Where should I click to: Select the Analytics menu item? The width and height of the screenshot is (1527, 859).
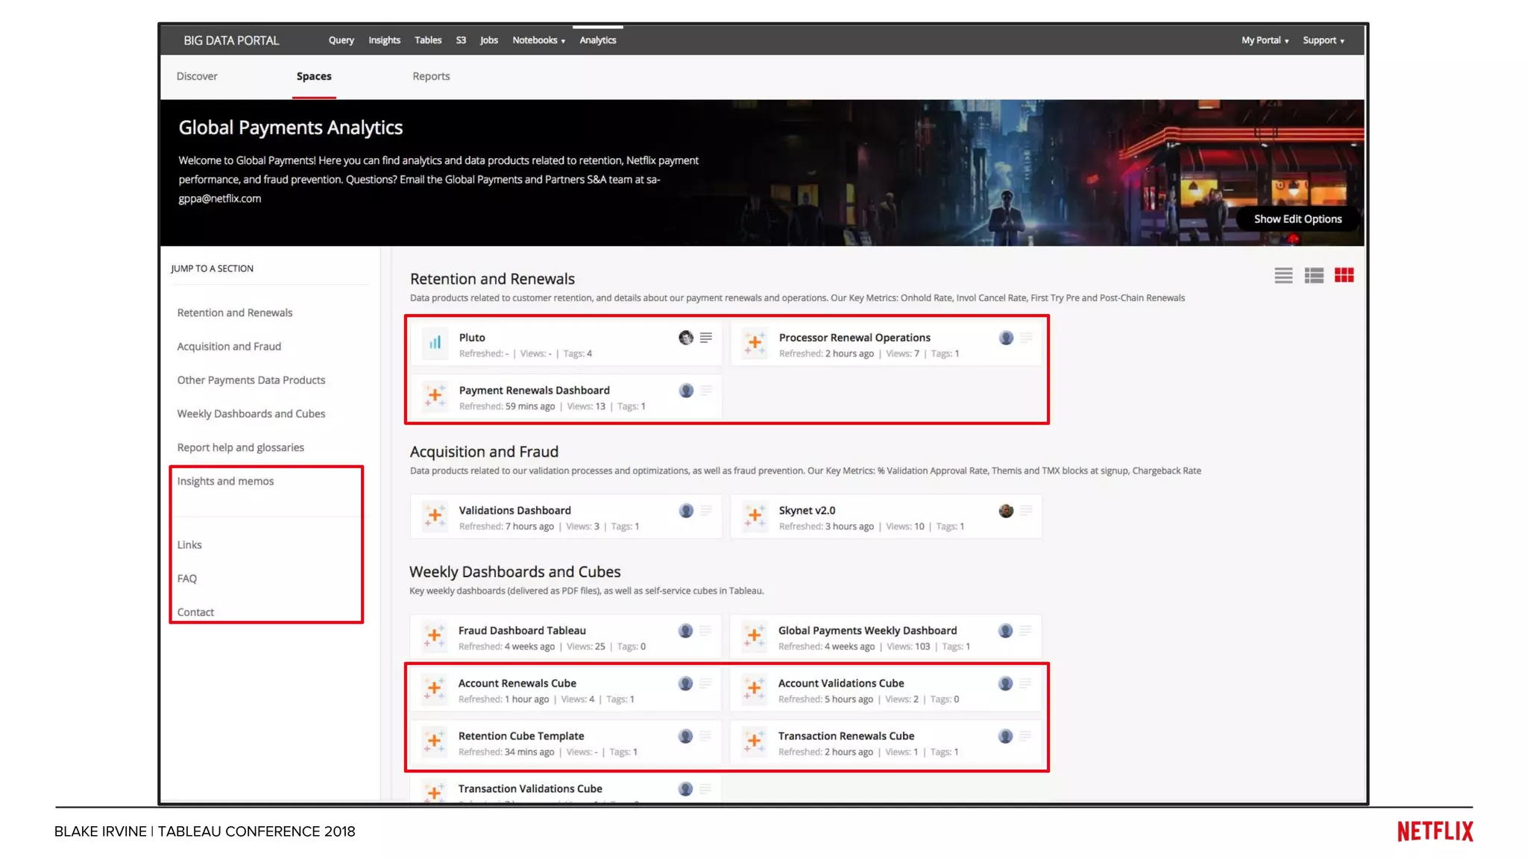tap(598, 40)
